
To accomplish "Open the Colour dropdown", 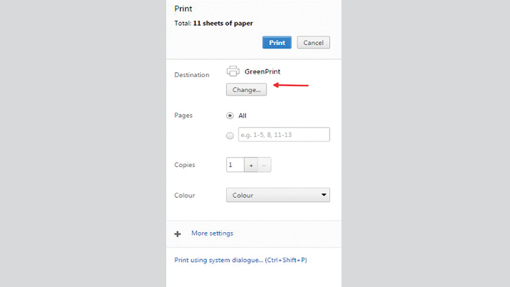I will (x=278, y=195).
